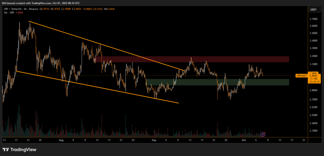Click the Aug label on time axis
Screen dimensions: 324x156
61,140
